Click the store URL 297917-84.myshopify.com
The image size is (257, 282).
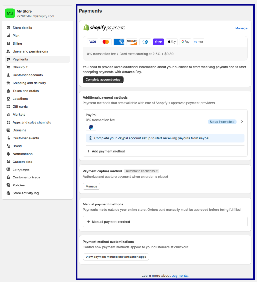click(36, 16)
